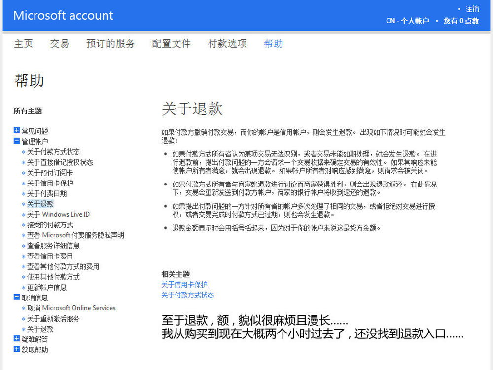Open the 查看其他付款方式的费用 topic

point(63,266)
